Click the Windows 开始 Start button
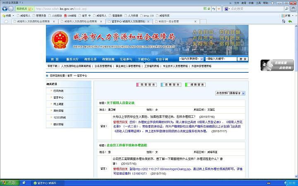The image size is (298, 186). (x=10, y=182)
